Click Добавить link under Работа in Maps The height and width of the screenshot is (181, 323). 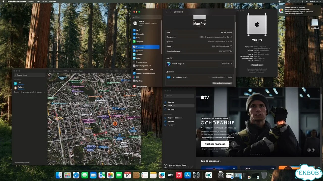tap(21, 89)
